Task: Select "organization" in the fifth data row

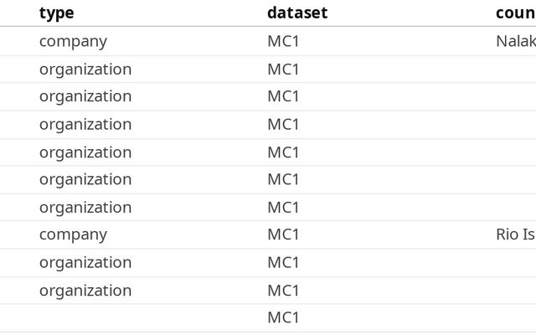Action: coord(85,152)
